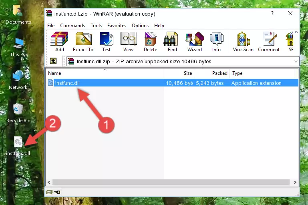Click the WinRAR title bar icon
Screen dimensions: 308x205
pos(49,14)
